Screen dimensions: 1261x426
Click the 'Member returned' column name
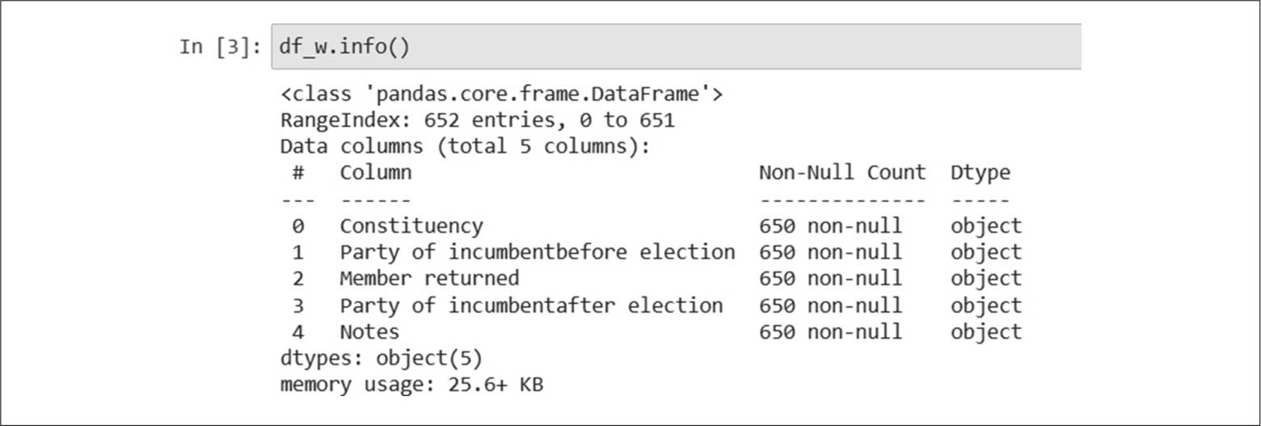(428, 279)
